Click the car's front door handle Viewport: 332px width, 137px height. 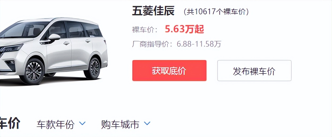pyautogui.click(x=66, y=43)
